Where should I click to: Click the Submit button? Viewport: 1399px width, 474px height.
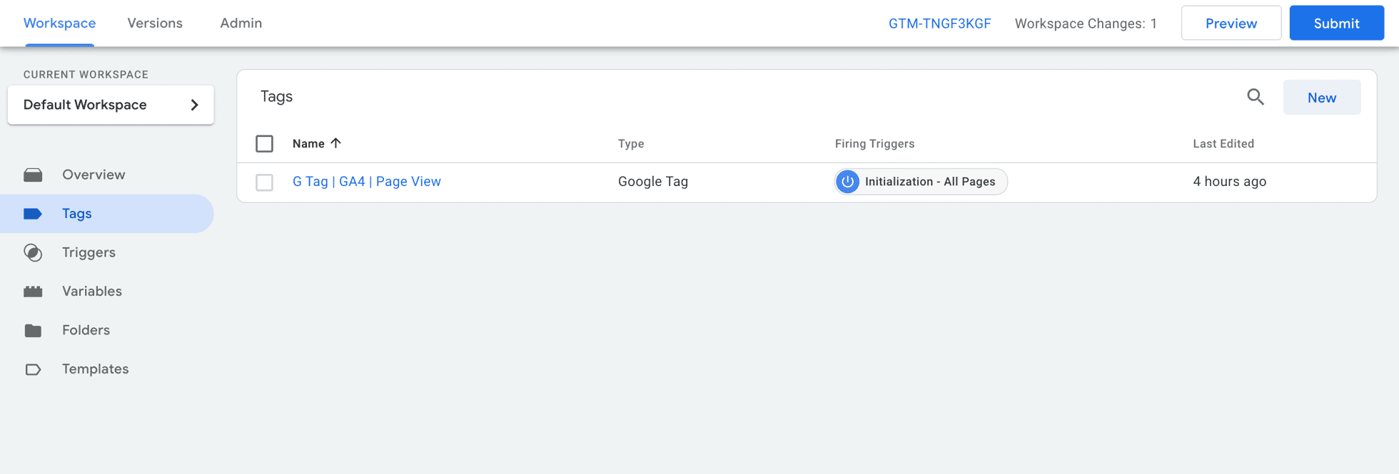[1336, 23]
